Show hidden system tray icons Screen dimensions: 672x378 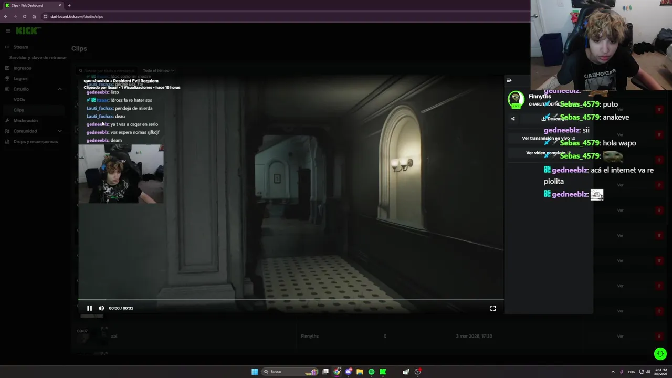613,372
